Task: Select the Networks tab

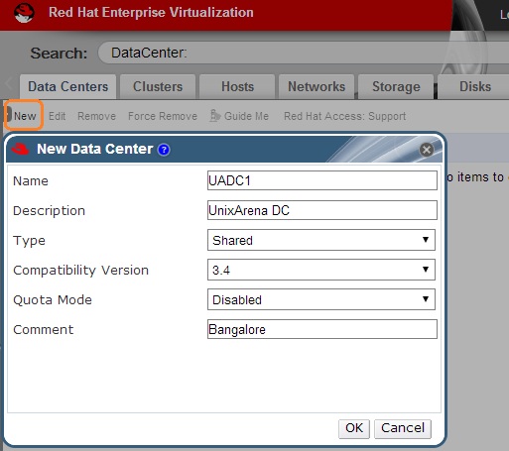Action: tap(317, 87)
